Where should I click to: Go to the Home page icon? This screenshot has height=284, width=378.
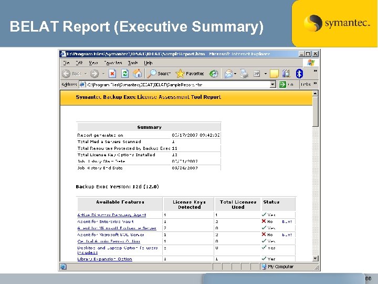(138, 74)
